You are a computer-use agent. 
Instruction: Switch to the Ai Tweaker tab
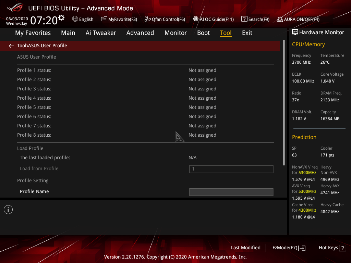pyautogui.click(x=101, y=33)
